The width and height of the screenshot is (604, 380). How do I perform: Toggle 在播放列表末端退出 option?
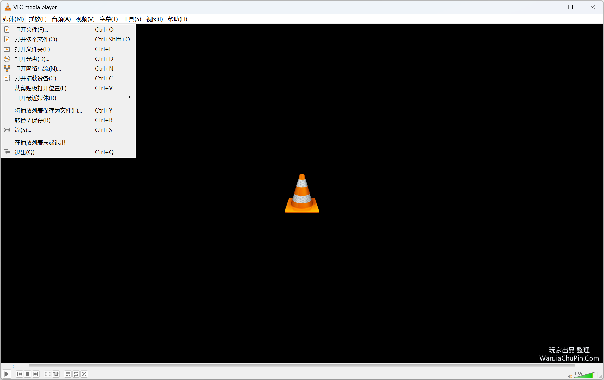click(68, 142)
